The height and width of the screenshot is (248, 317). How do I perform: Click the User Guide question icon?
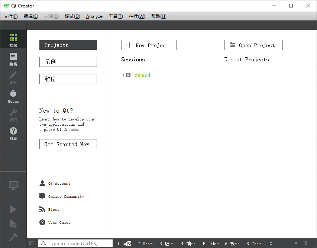(42, 222)
